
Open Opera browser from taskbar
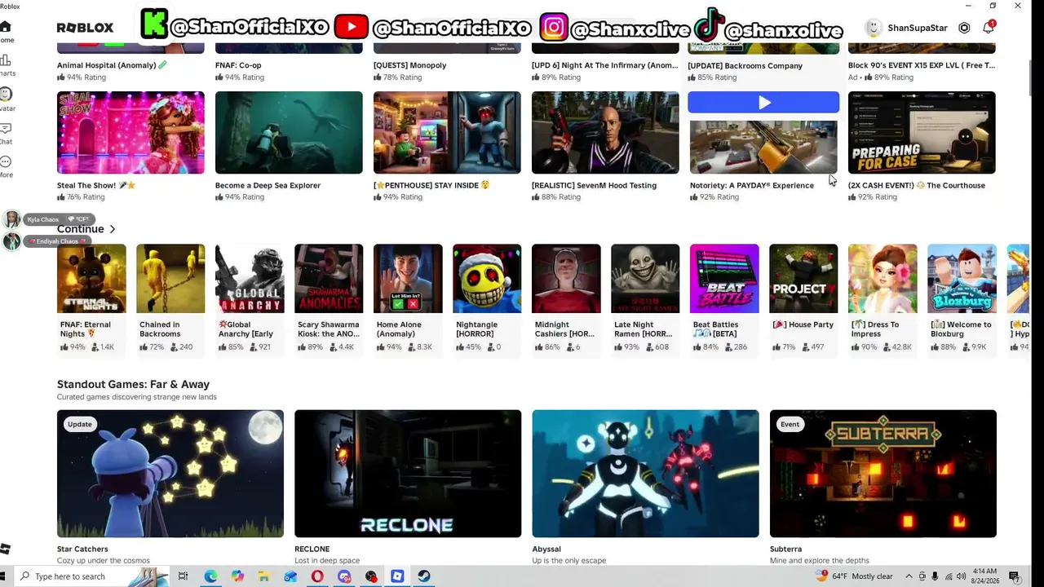coord(317,576)
